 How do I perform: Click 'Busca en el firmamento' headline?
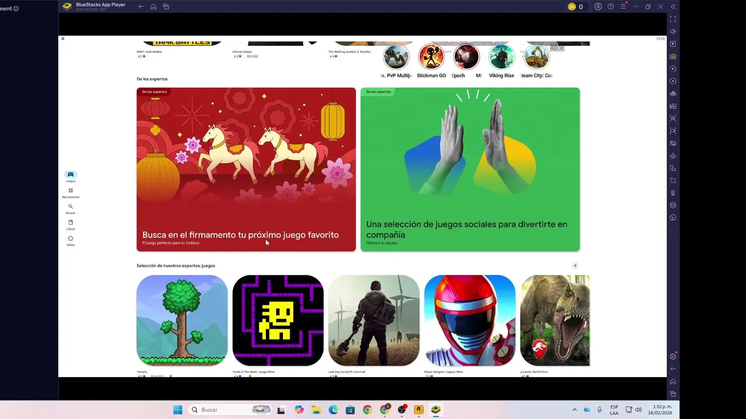click(240, 235)
